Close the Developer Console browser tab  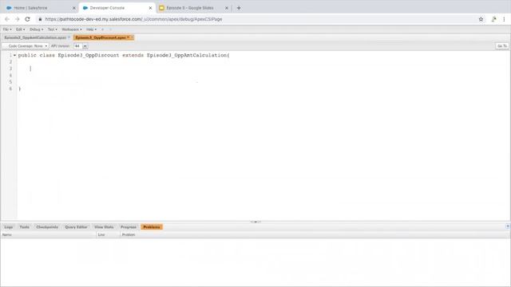tap(150, 8)
